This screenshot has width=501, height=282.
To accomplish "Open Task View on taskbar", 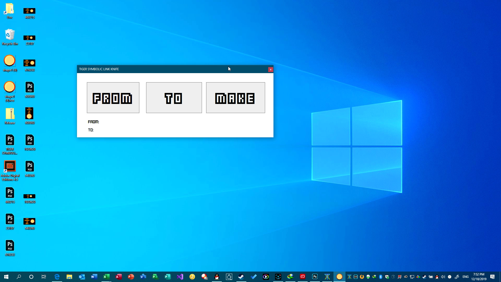I will tap(44, 277).
